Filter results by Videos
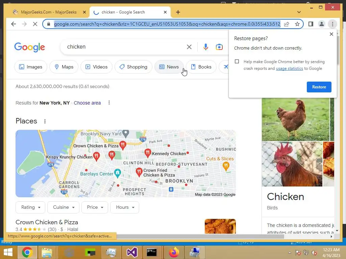 [96, 67]
